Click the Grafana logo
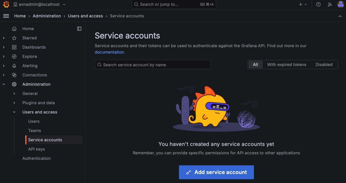Screen dimensions: 346x183 [6, 4]
